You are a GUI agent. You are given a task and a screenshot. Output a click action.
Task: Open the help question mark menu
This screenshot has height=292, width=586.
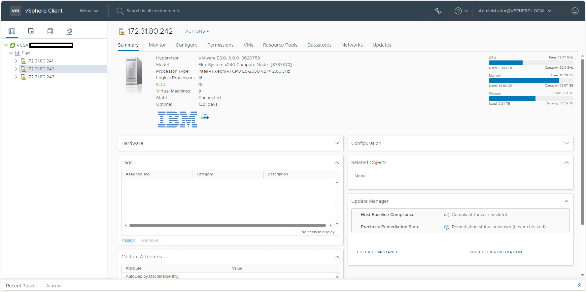point(461,11)
